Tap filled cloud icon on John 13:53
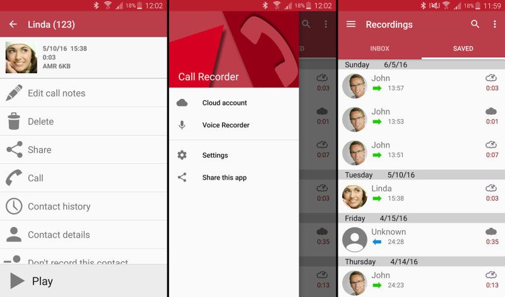Viewport: 505px width, 297px height. [491, 112]
